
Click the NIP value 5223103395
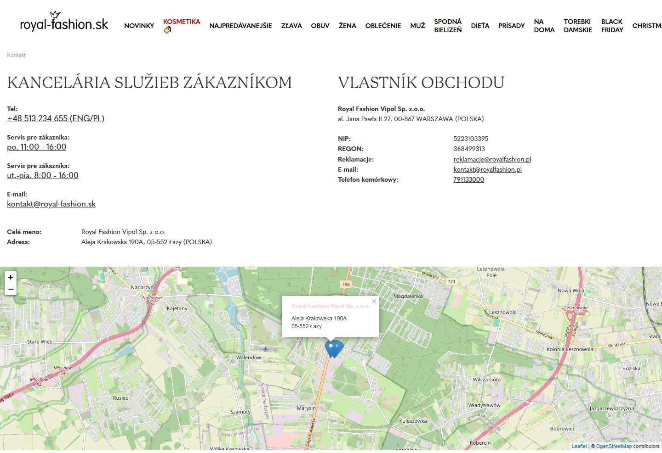[x=471, y=139]
